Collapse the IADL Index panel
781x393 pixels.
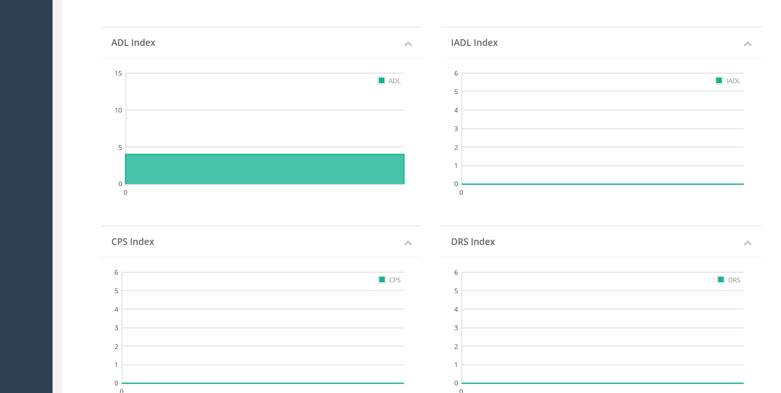tap(748, 44)
